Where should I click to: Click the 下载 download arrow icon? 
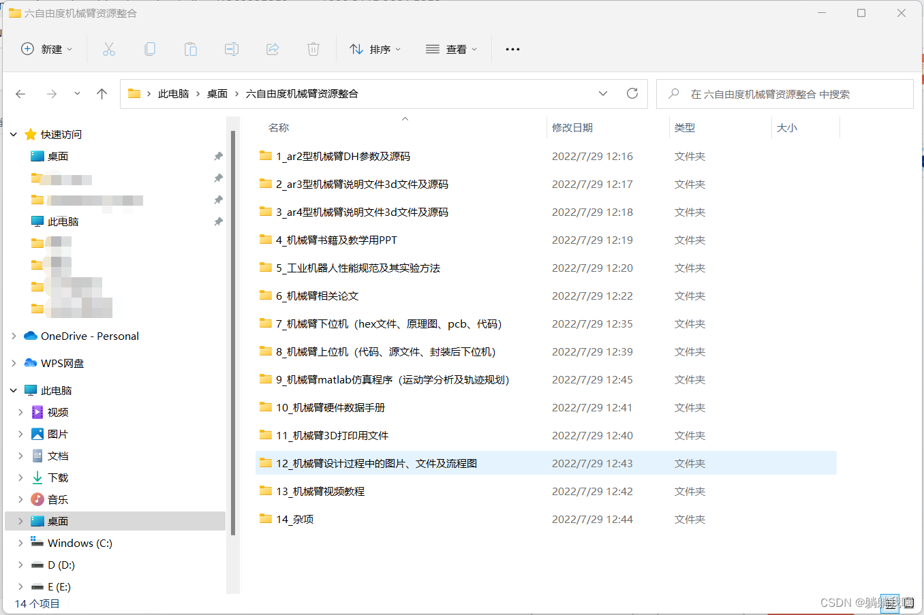[37, 477]
